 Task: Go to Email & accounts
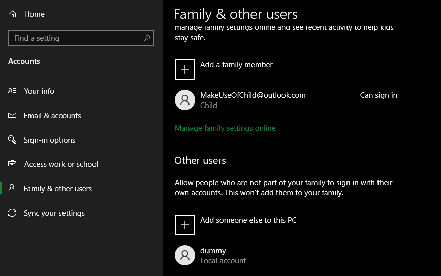coord(52,116)
